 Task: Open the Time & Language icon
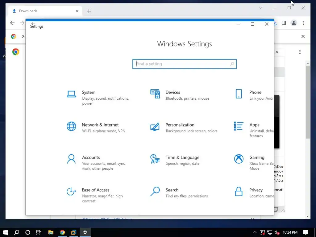pyautogui.click(x=155, y=159)
